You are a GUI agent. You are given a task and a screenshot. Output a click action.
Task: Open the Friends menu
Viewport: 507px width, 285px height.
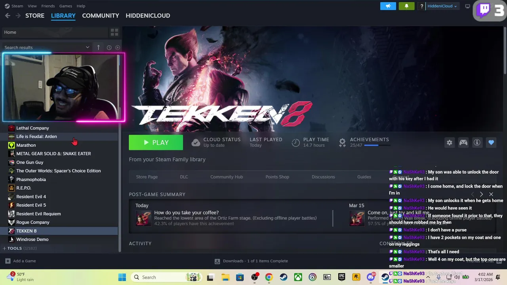tap(48, 6)
